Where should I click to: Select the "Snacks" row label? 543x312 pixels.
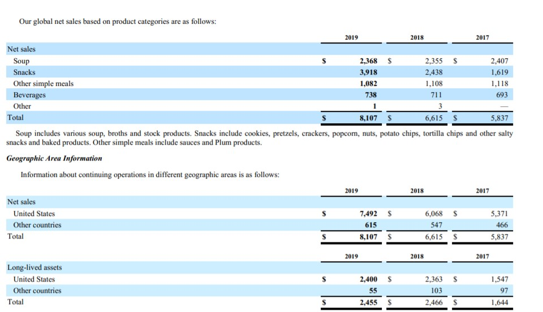(24, 72)
